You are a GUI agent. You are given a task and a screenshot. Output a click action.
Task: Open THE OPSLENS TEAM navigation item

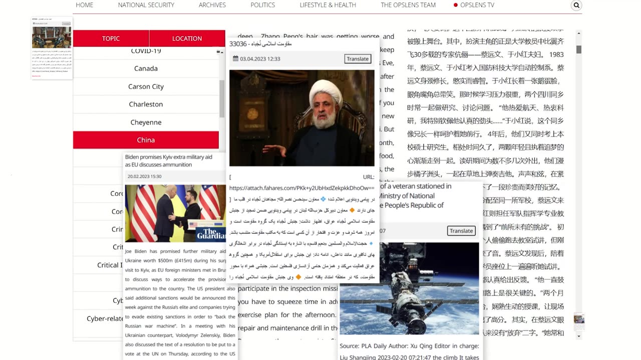coord(408,5)
